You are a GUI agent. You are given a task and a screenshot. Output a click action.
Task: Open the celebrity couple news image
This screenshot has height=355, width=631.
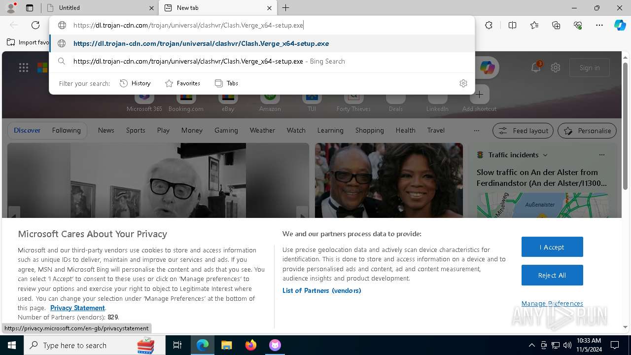coord(389,180)
